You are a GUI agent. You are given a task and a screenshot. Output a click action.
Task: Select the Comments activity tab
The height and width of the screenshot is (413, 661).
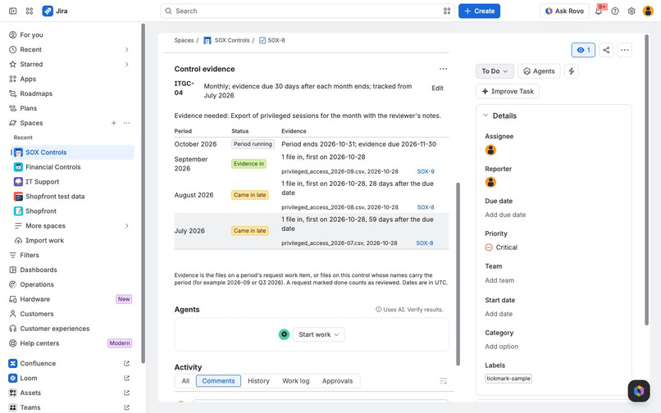click(218, 381)
